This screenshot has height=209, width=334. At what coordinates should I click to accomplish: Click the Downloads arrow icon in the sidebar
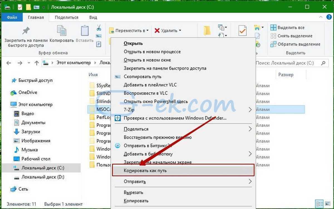(x=17, y=132)
